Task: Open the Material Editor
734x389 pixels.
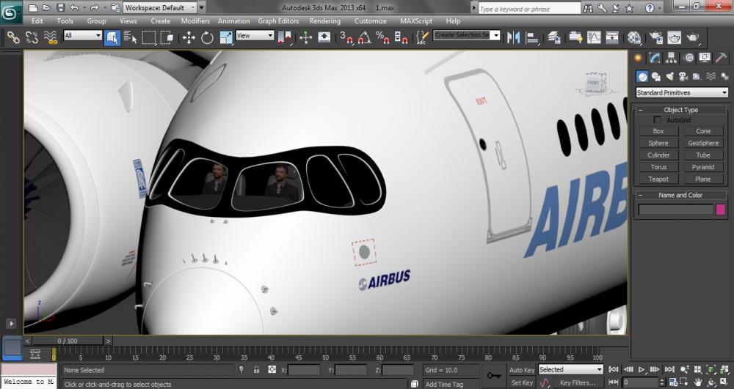Action: pyautogui.click(x=634, y=37)
